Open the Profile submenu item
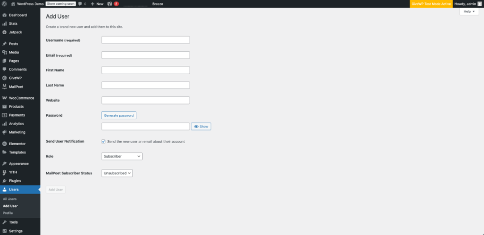 pos(8,213)
